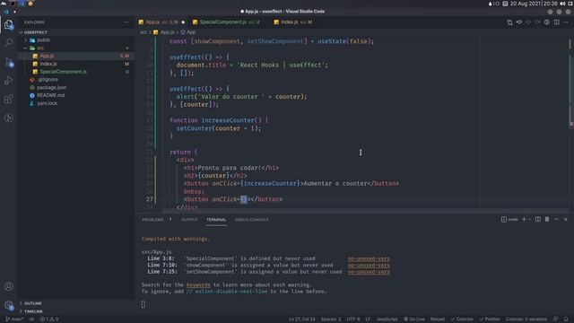Click the volume icon in system tray
Image resolution: width=574 pixels, height=323 pixels.
pyautogui.click(x=562, y=4)
